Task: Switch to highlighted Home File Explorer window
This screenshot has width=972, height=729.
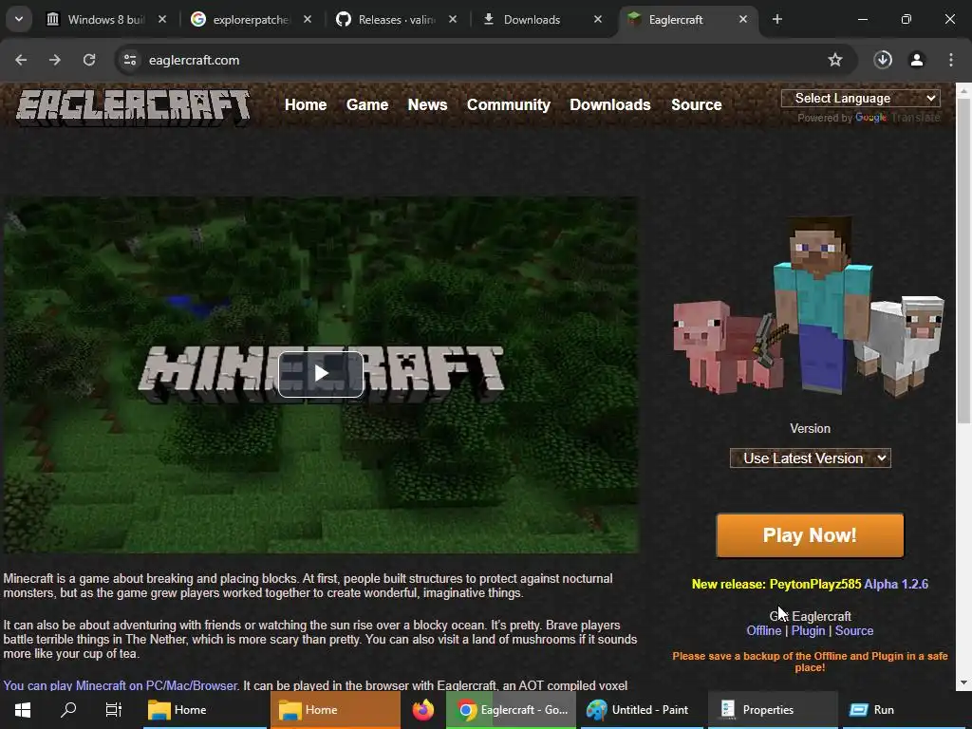Action: (335, 710)
